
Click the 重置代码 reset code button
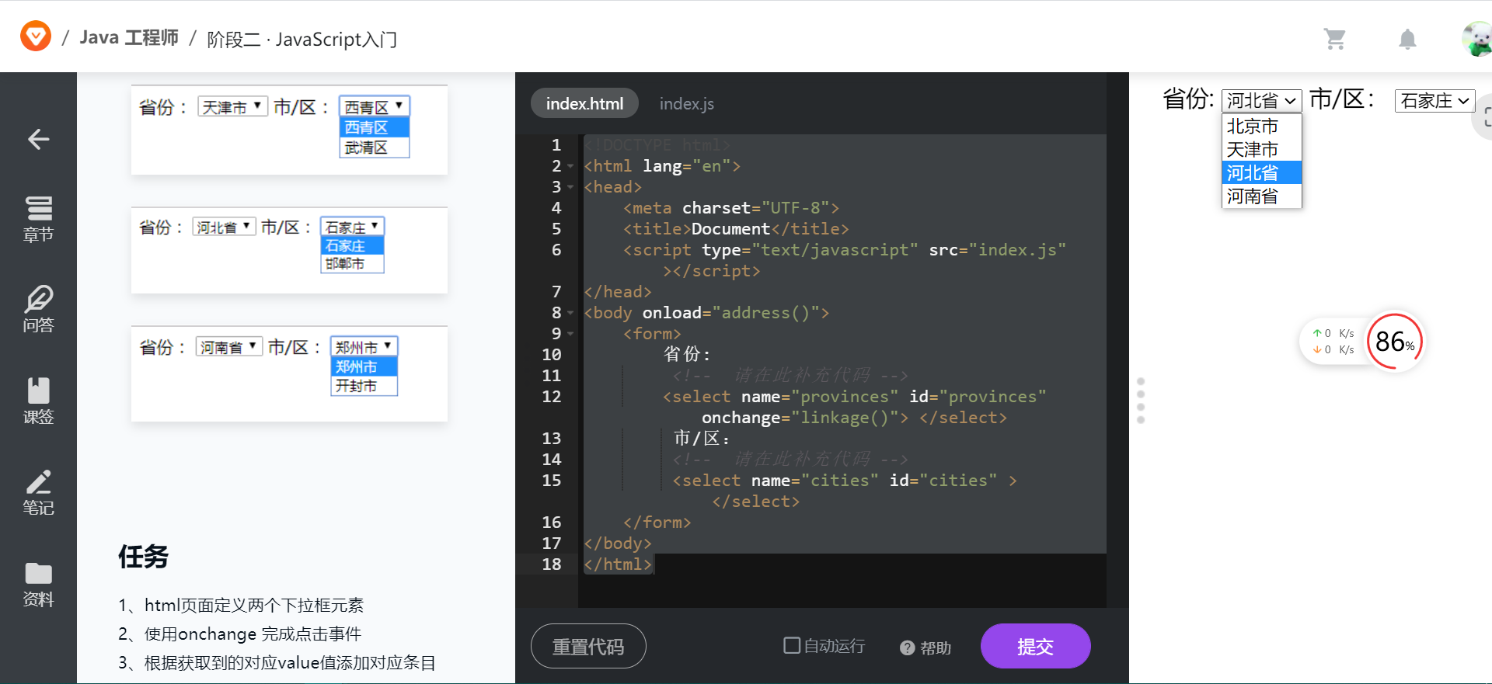point(588,646)
